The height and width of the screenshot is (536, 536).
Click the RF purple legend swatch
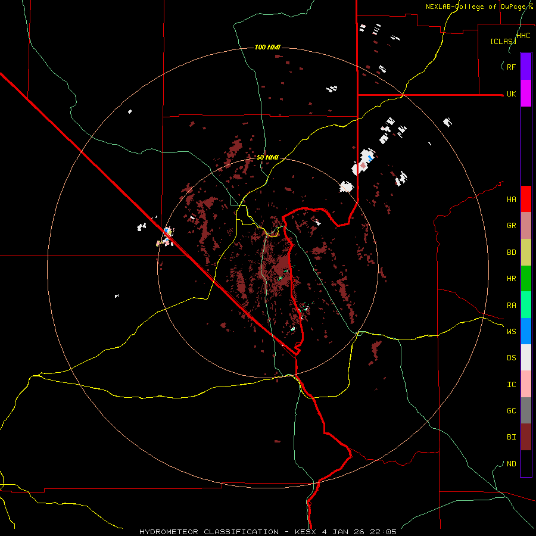[x=526, y=67]
